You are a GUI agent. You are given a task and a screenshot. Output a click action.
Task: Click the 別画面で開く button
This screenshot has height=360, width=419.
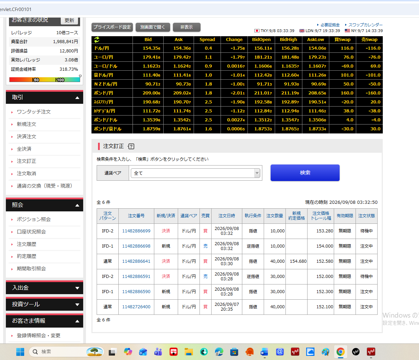pyautogui.click(x=153, y=27)
